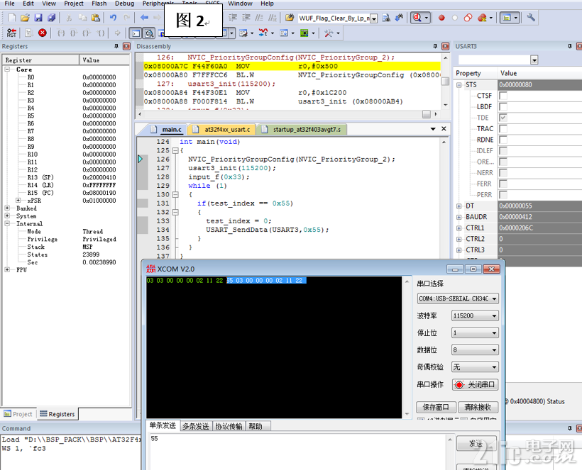Viewport: 582px width, 470px height.
Task: Click the 清除接收 button
Action: (478, 407)
